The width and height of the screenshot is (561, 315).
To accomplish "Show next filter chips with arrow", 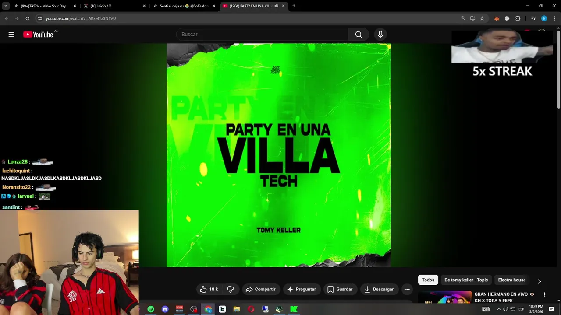I will [x=540, y=281].
